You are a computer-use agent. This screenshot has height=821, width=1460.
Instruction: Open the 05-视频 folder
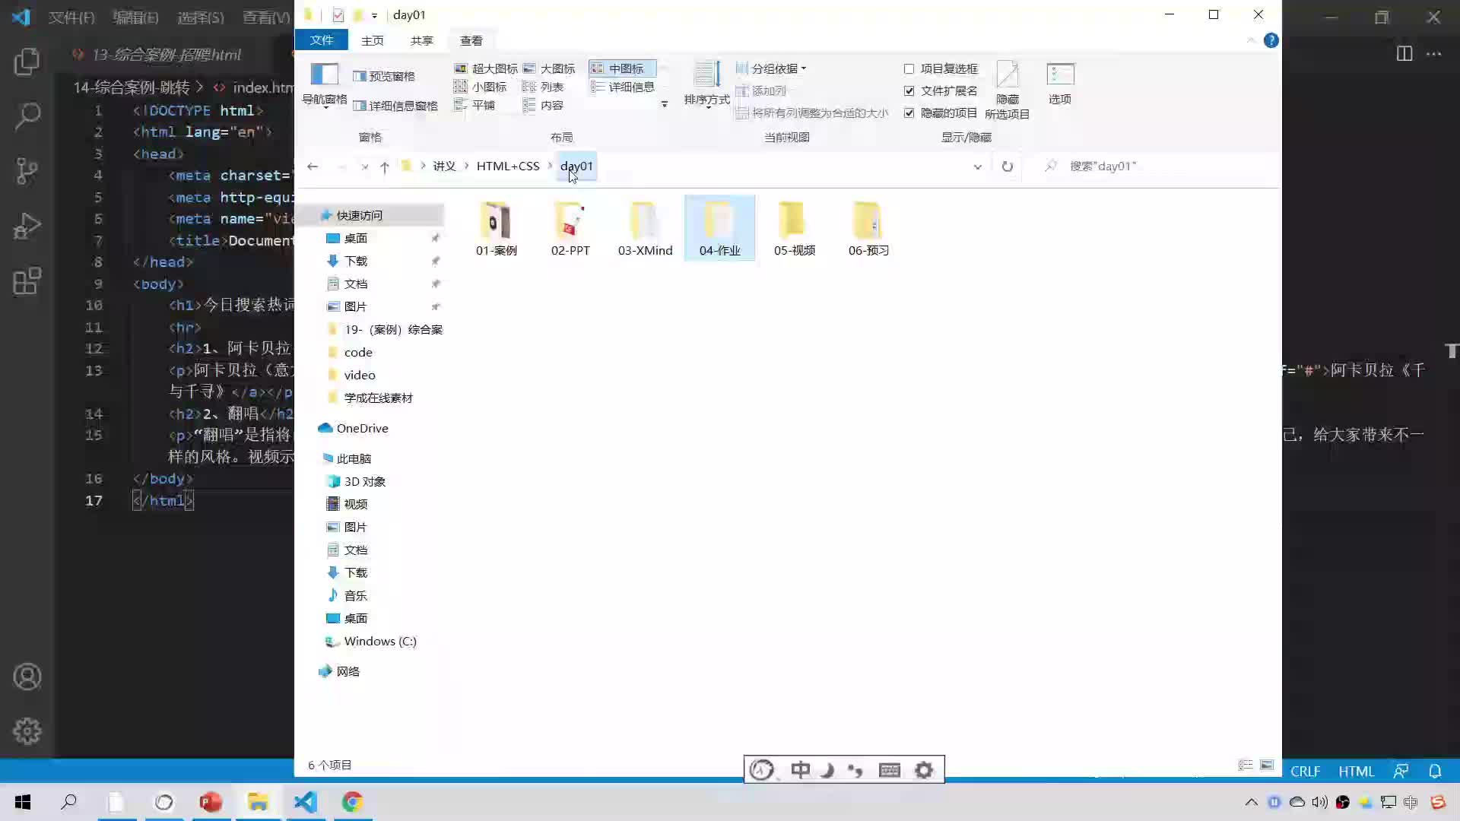coord(794,228)
